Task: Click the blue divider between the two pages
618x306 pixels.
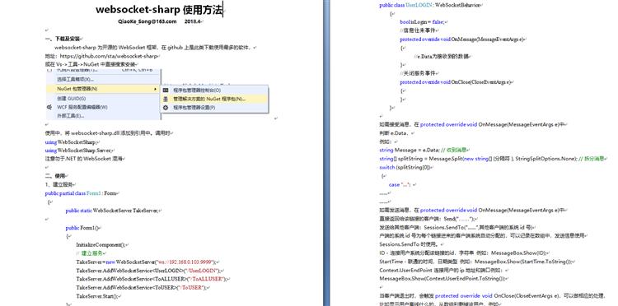Action: (x=326, y=153)
